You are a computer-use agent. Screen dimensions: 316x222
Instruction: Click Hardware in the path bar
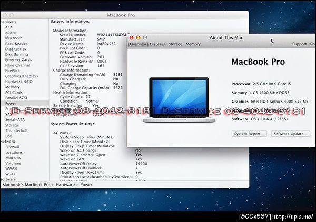coord(65,185)
